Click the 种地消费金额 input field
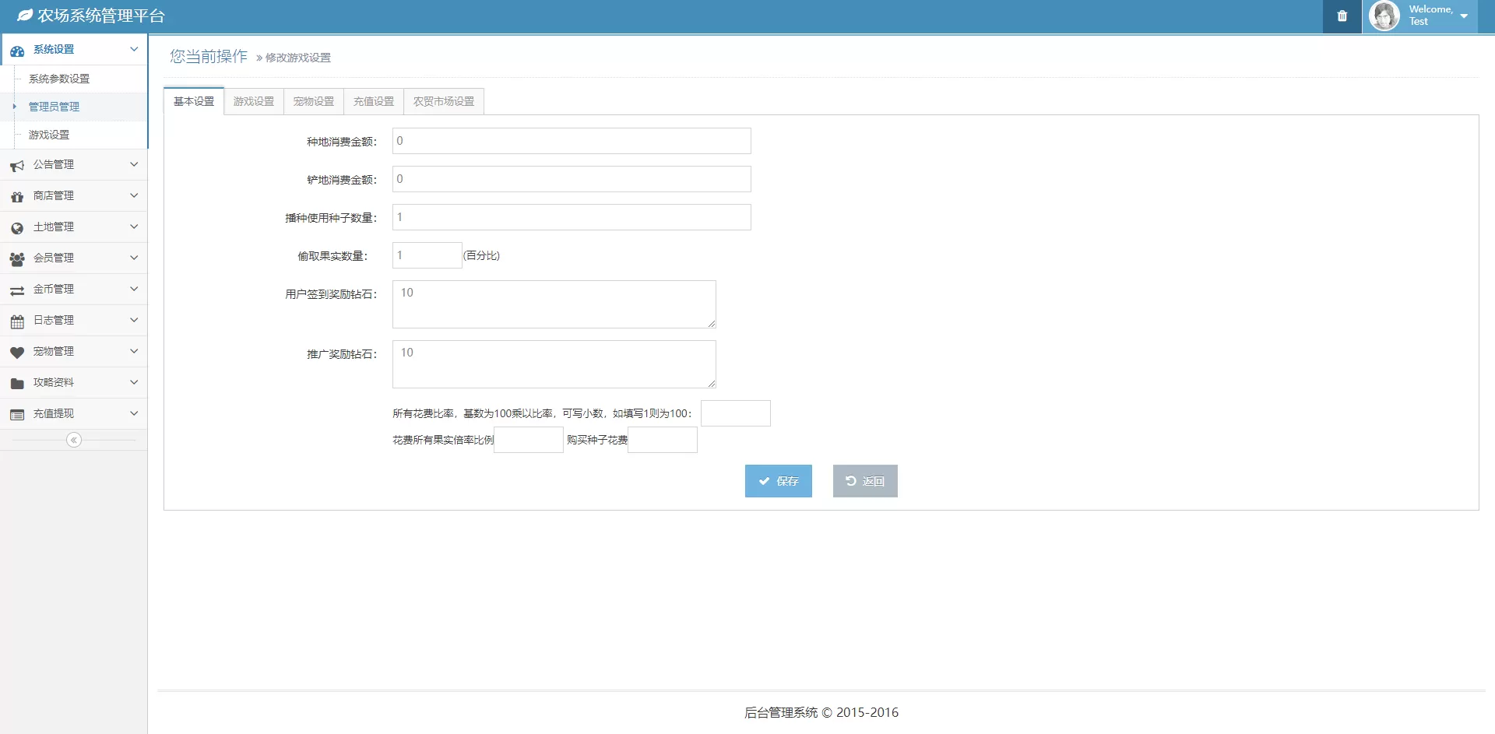 pos(572,142)
